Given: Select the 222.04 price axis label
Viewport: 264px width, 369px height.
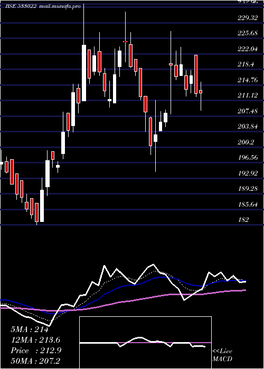Looking at the screenshot, I should (x=248, y=48).
